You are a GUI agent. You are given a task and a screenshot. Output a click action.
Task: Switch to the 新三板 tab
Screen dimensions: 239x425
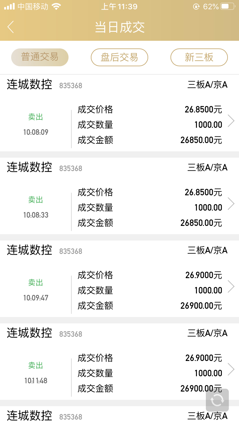coord(199,57)
